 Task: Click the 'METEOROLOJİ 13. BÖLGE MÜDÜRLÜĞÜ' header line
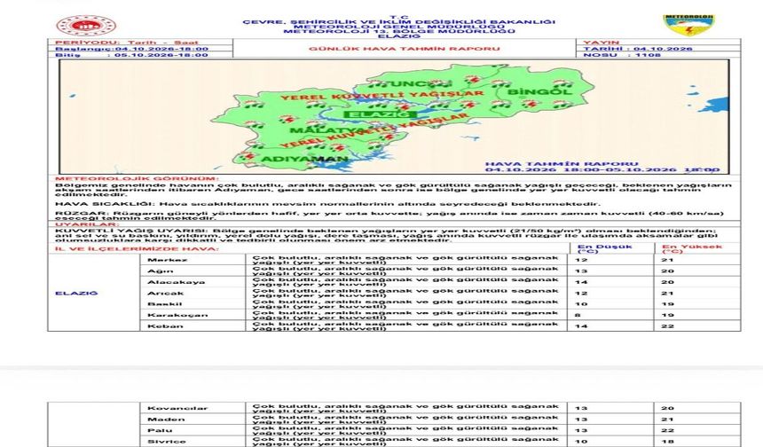click(399, 31)
